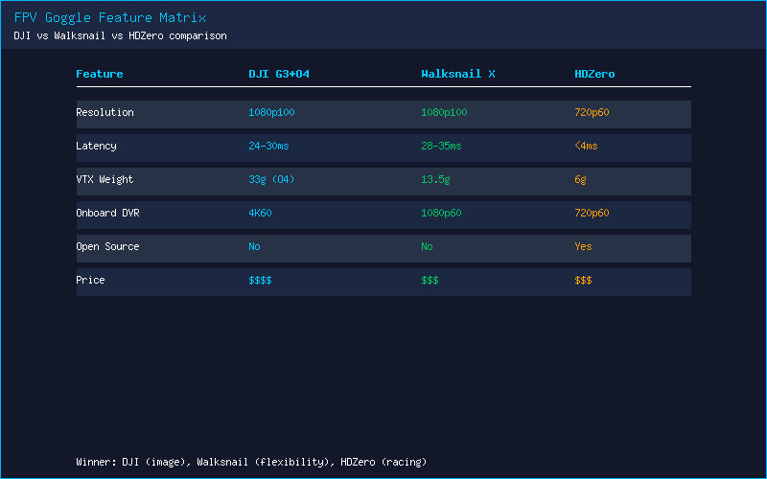This screenshot has width=767, height=479.
Task: Select HDZero's Yes open source cell
Action: click(x=583, y=247)
